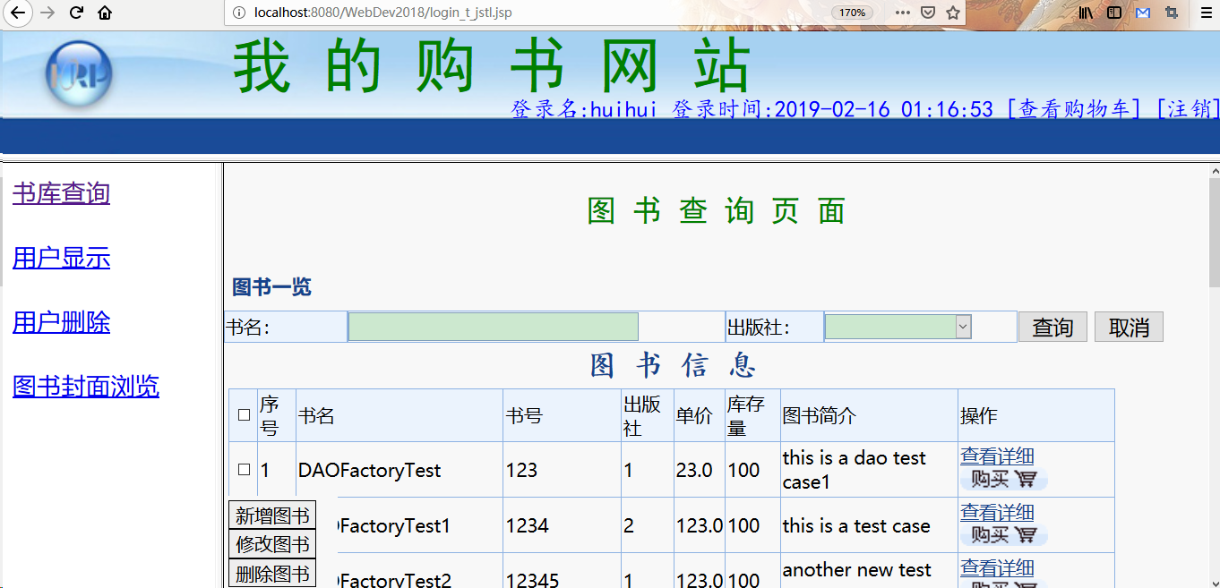Expand the 出版社 publisher dropdown
Viewport: 1220px width, 588px height.
tap(963, 327)
